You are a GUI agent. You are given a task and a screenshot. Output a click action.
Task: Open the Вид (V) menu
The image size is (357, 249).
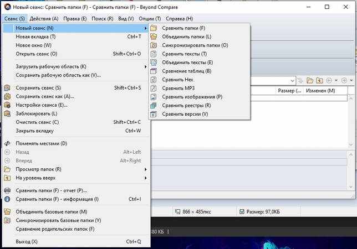click(x=126, y=19)
